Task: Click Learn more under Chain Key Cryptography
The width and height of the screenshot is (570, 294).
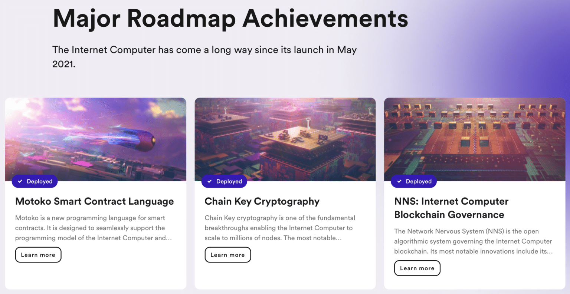Action: click(227, 255)
